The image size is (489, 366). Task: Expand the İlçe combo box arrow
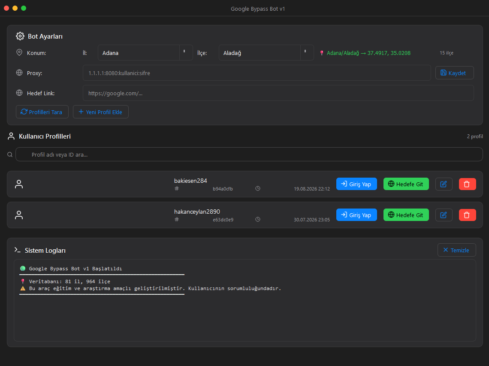click(305, 52)
